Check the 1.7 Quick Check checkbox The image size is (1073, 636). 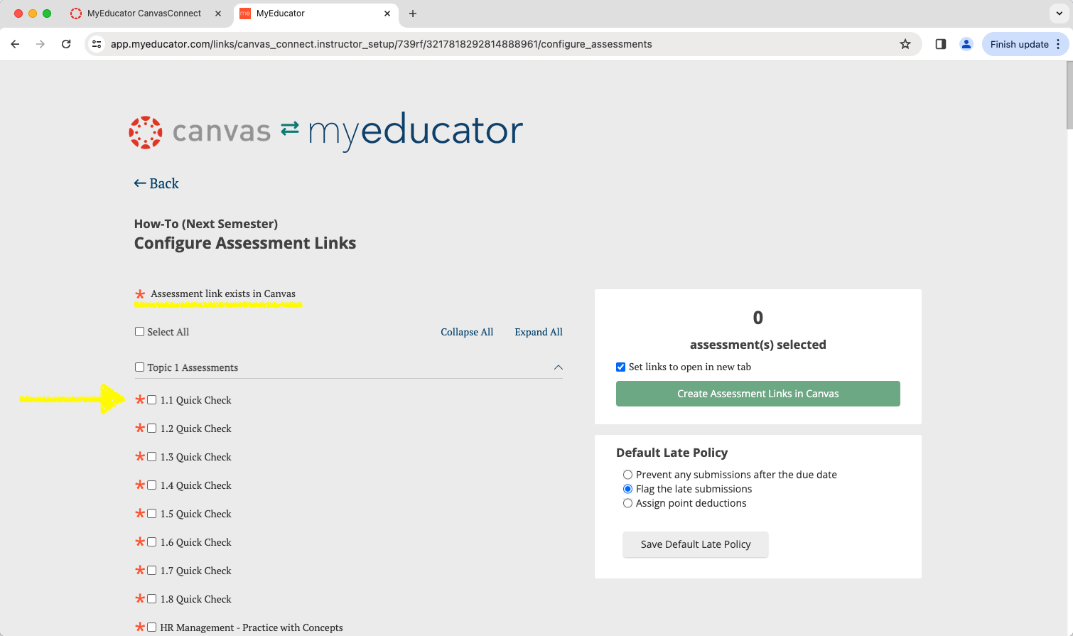151,571
